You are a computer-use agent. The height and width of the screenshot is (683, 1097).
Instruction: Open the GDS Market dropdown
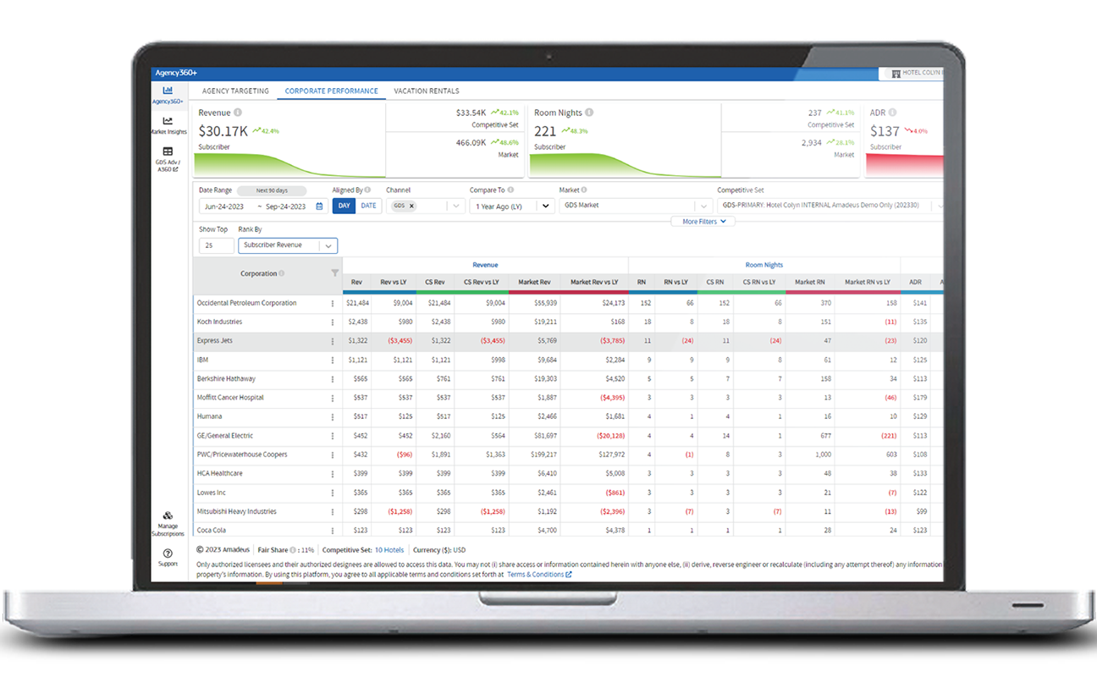click(635, 206)
